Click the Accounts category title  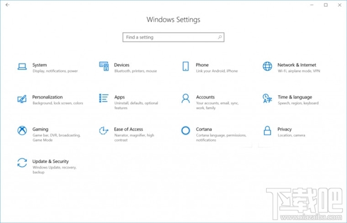(205, 97)
